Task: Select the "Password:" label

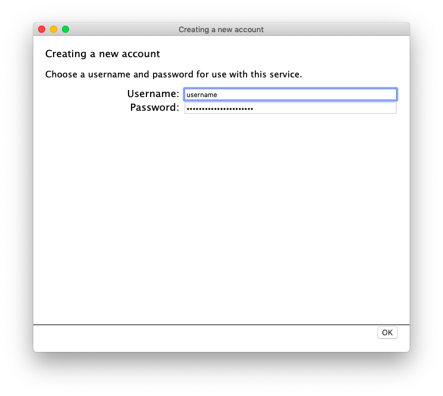Action: coord(155,107)
